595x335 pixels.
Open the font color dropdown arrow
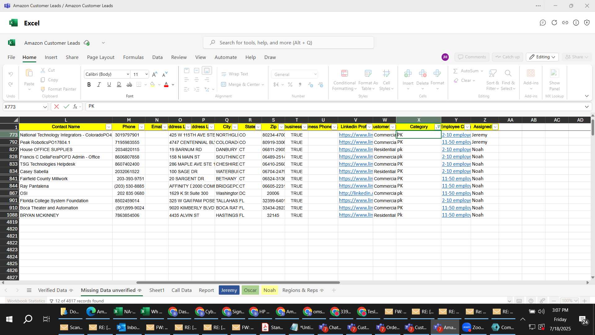pos(173,85)
